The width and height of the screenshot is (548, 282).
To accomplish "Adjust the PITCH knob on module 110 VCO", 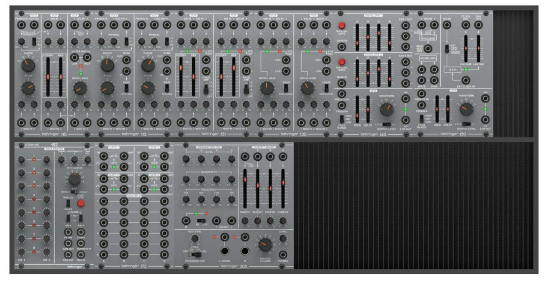I will 28,88.
